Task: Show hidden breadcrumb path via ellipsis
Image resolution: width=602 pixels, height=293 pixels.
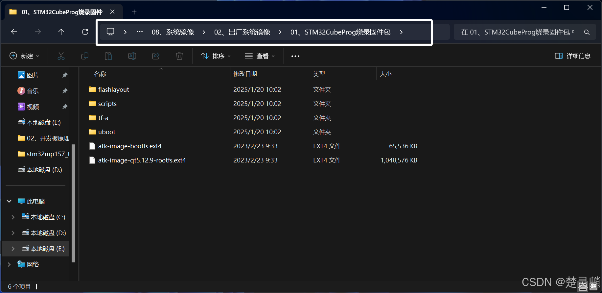Action: point(140,32)
